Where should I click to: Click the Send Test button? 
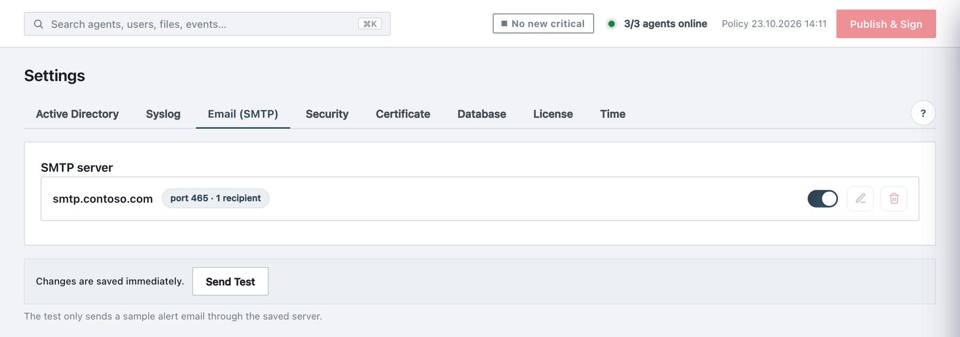230,282
